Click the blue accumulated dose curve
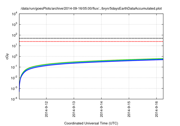Screen dimensions: 180x126 91,63
